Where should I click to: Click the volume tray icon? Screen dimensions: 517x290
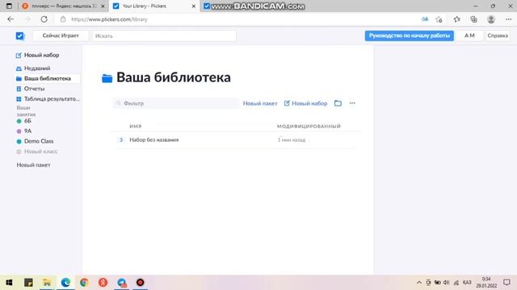click(447, 283)
